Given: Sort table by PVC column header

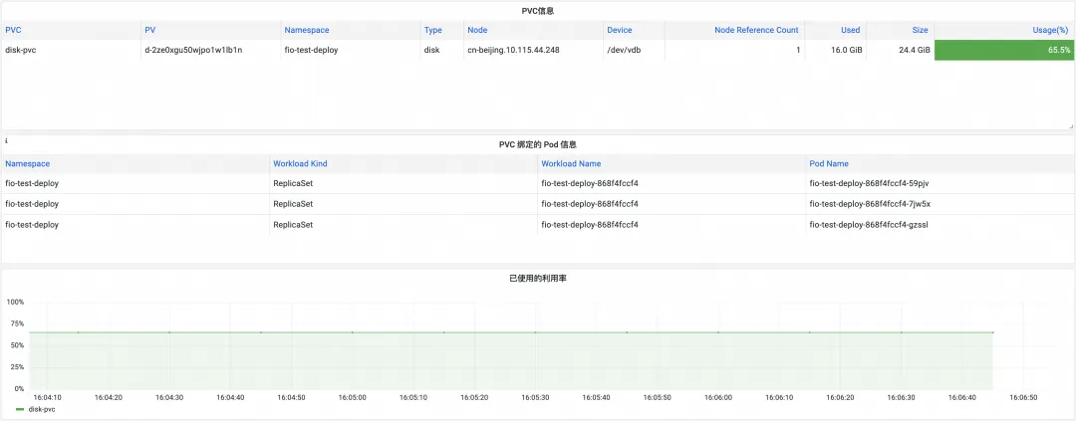Looking at the screenshot, I should [13, 30].
